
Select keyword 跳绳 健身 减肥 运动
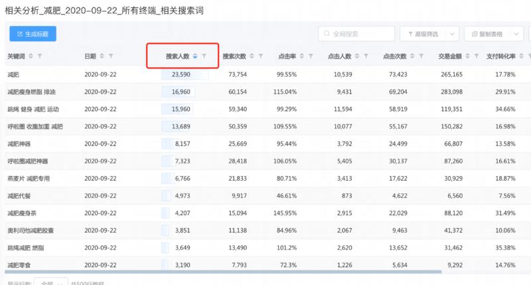(33, 109)
